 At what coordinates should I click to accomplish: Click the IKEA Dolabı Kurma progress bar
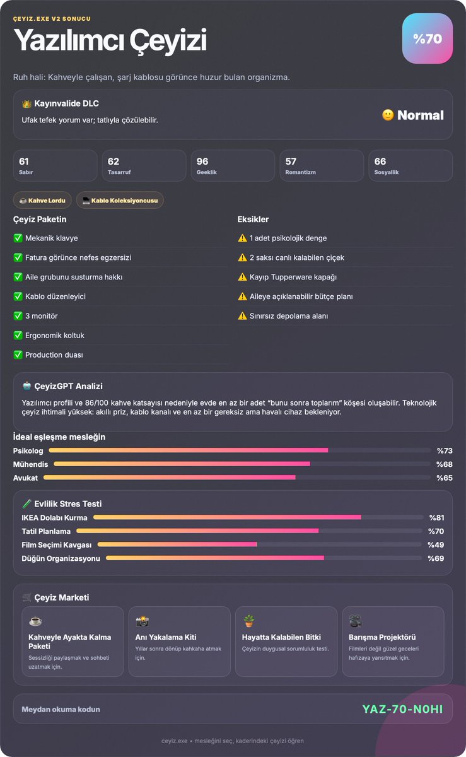coord(259,517)
